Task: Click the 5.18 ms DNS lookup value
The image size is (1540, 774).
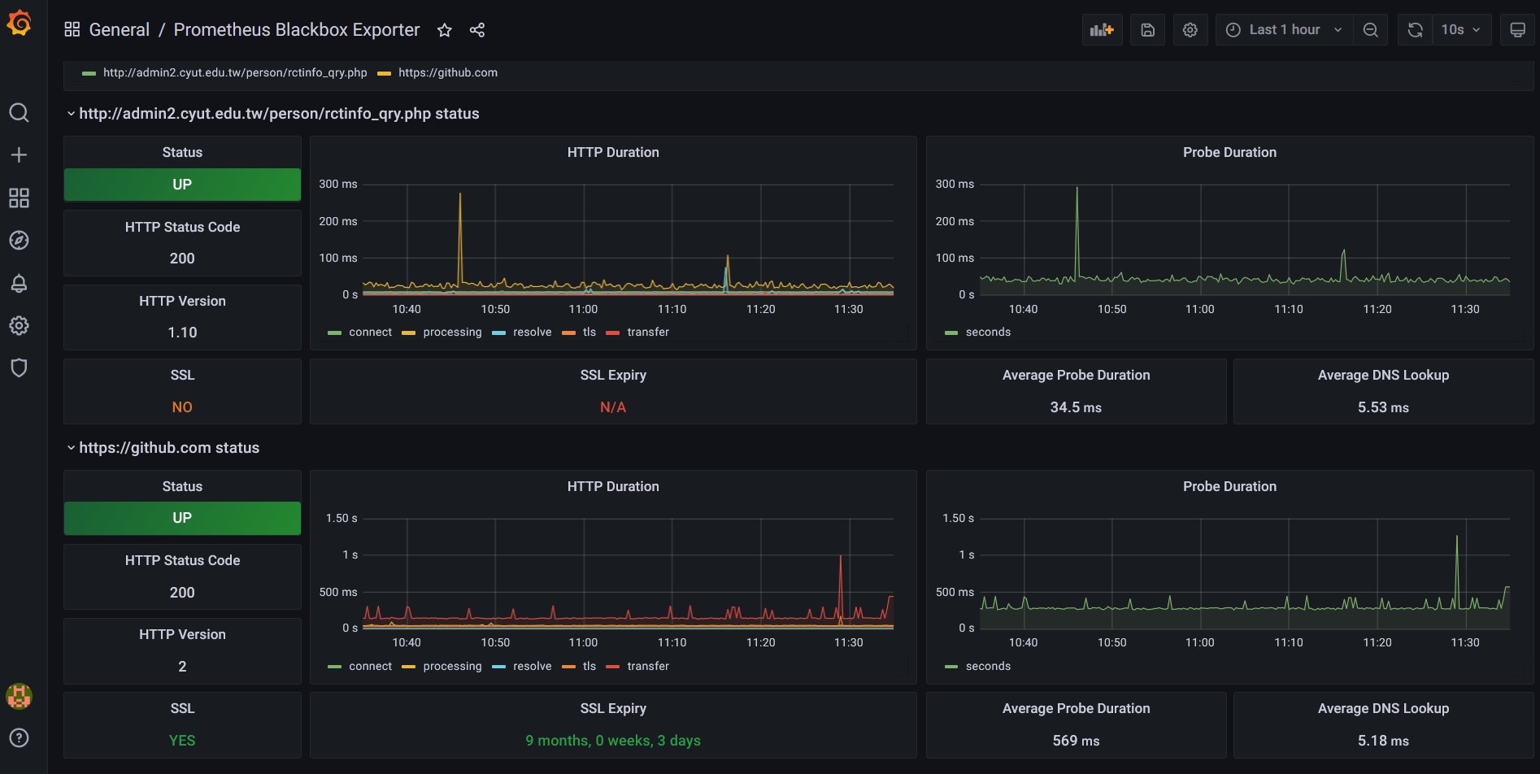Action: (1383, 741)
